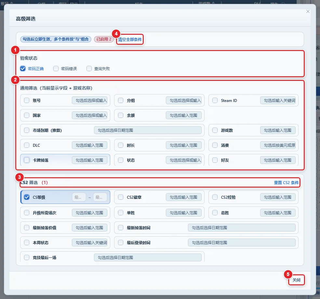
Task: Close the 高级筛选 dialog with the X icon
Action: pos(308,11)
